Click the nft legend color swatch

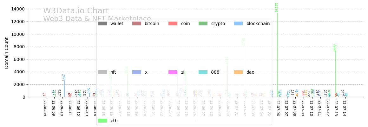[102, 72]
